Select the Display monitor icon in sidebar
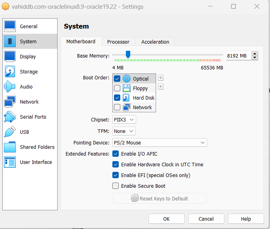The width and height of the screenshot is (270, 229). click(10, 56)
